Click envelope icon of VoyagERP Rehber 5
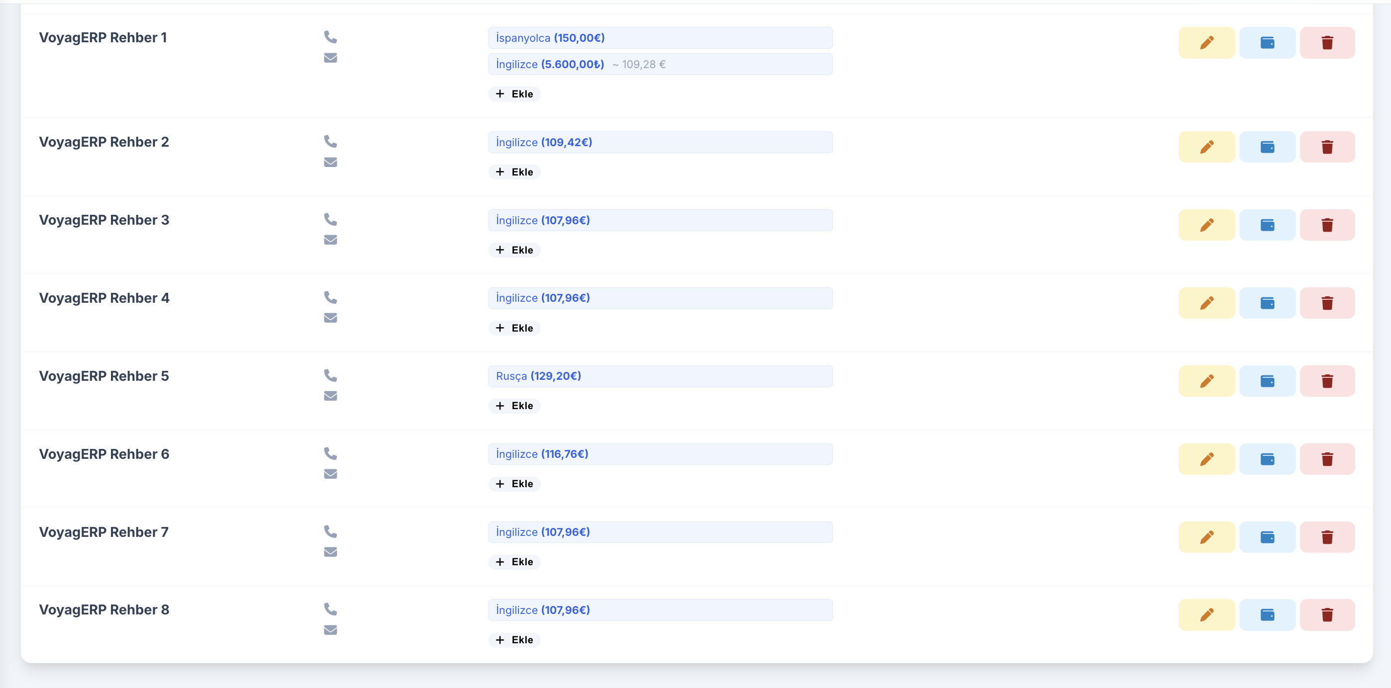This screenshot has height=688, width=1391. (330, 396)
